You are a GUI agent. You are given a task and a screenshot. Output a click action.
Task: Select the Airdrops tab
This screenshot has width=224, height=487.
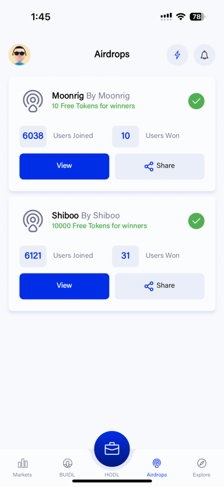click(157, 468)
